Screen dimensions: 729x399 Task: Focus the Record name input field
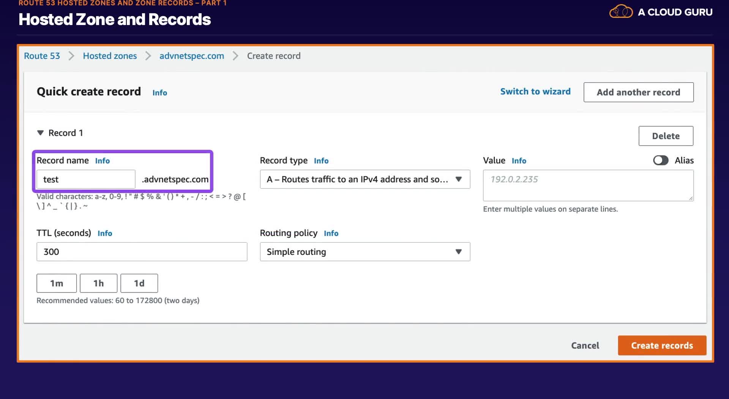click(86, 179)
